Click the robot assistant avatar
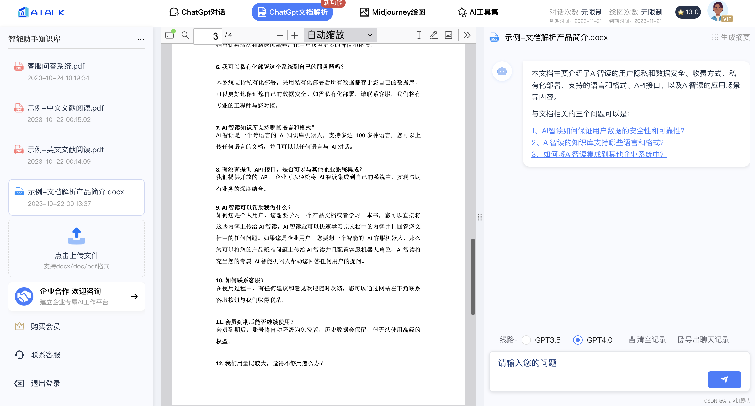The height and width of the screenshot is (406, 755). point(502,71)
